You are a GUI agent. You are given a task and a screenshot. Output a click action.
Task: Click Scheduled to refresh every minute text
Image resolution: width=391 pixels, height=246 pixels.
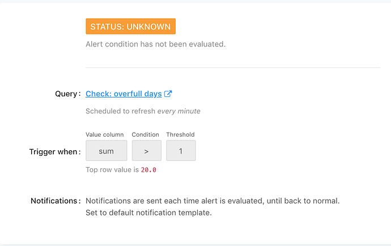click(x=143, y=111)
